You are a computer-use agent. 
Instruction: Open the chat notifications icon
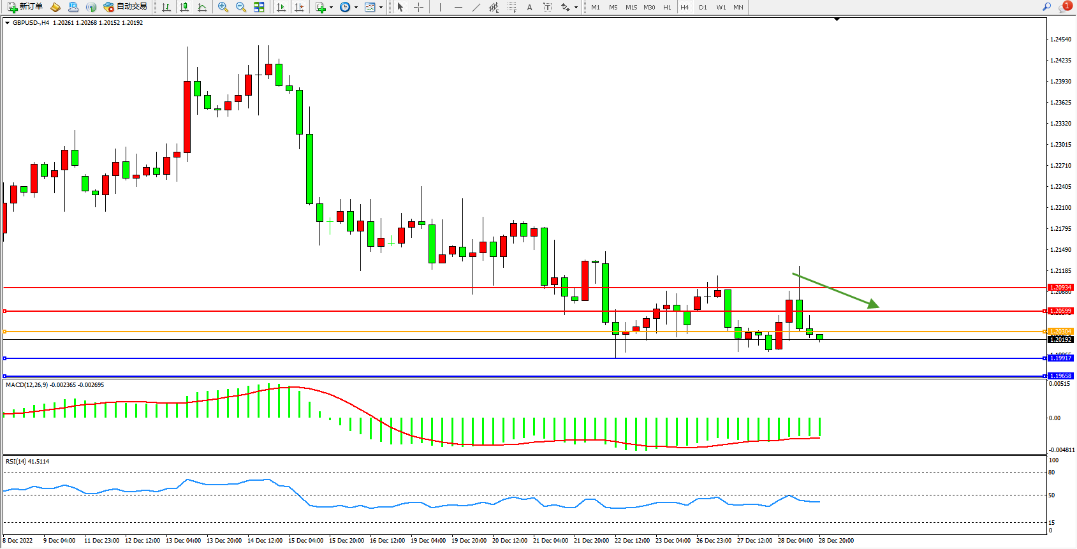pos(1064,7)
